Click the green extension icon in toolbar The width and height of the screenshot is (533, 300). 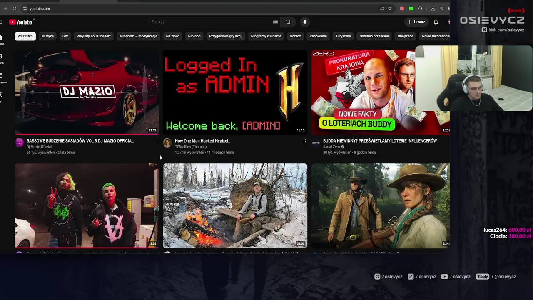(x=411, y=8)
